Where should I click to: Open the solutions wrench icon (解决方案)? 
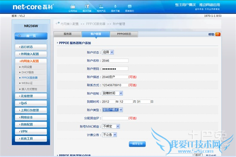87,8
